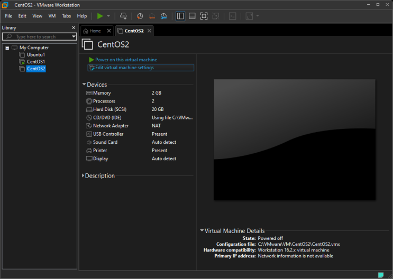Collapse the My Computer tree node
The image size is (393, 279).
(7, 48)
